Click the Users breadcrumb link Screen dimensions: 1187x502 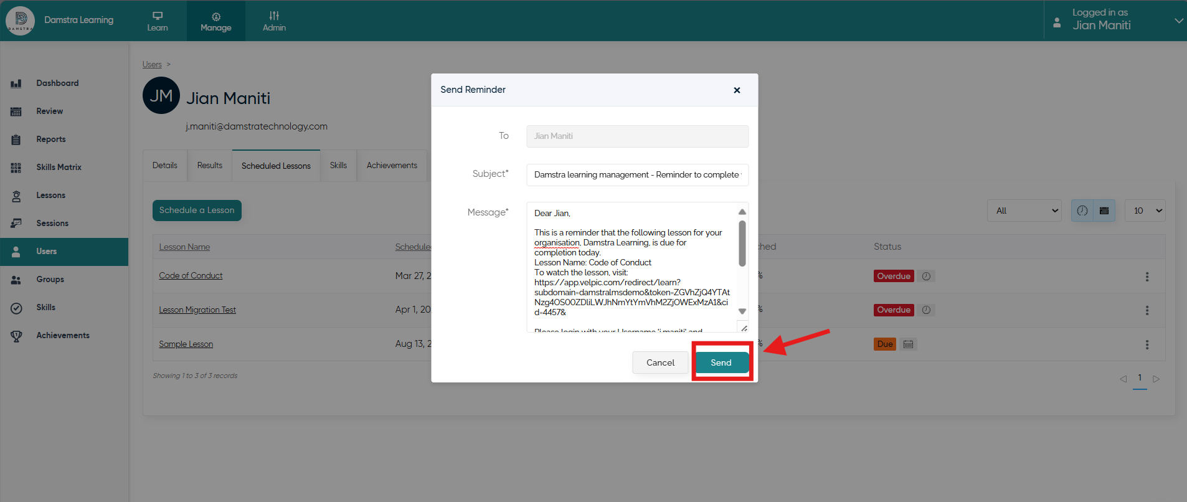152,64
